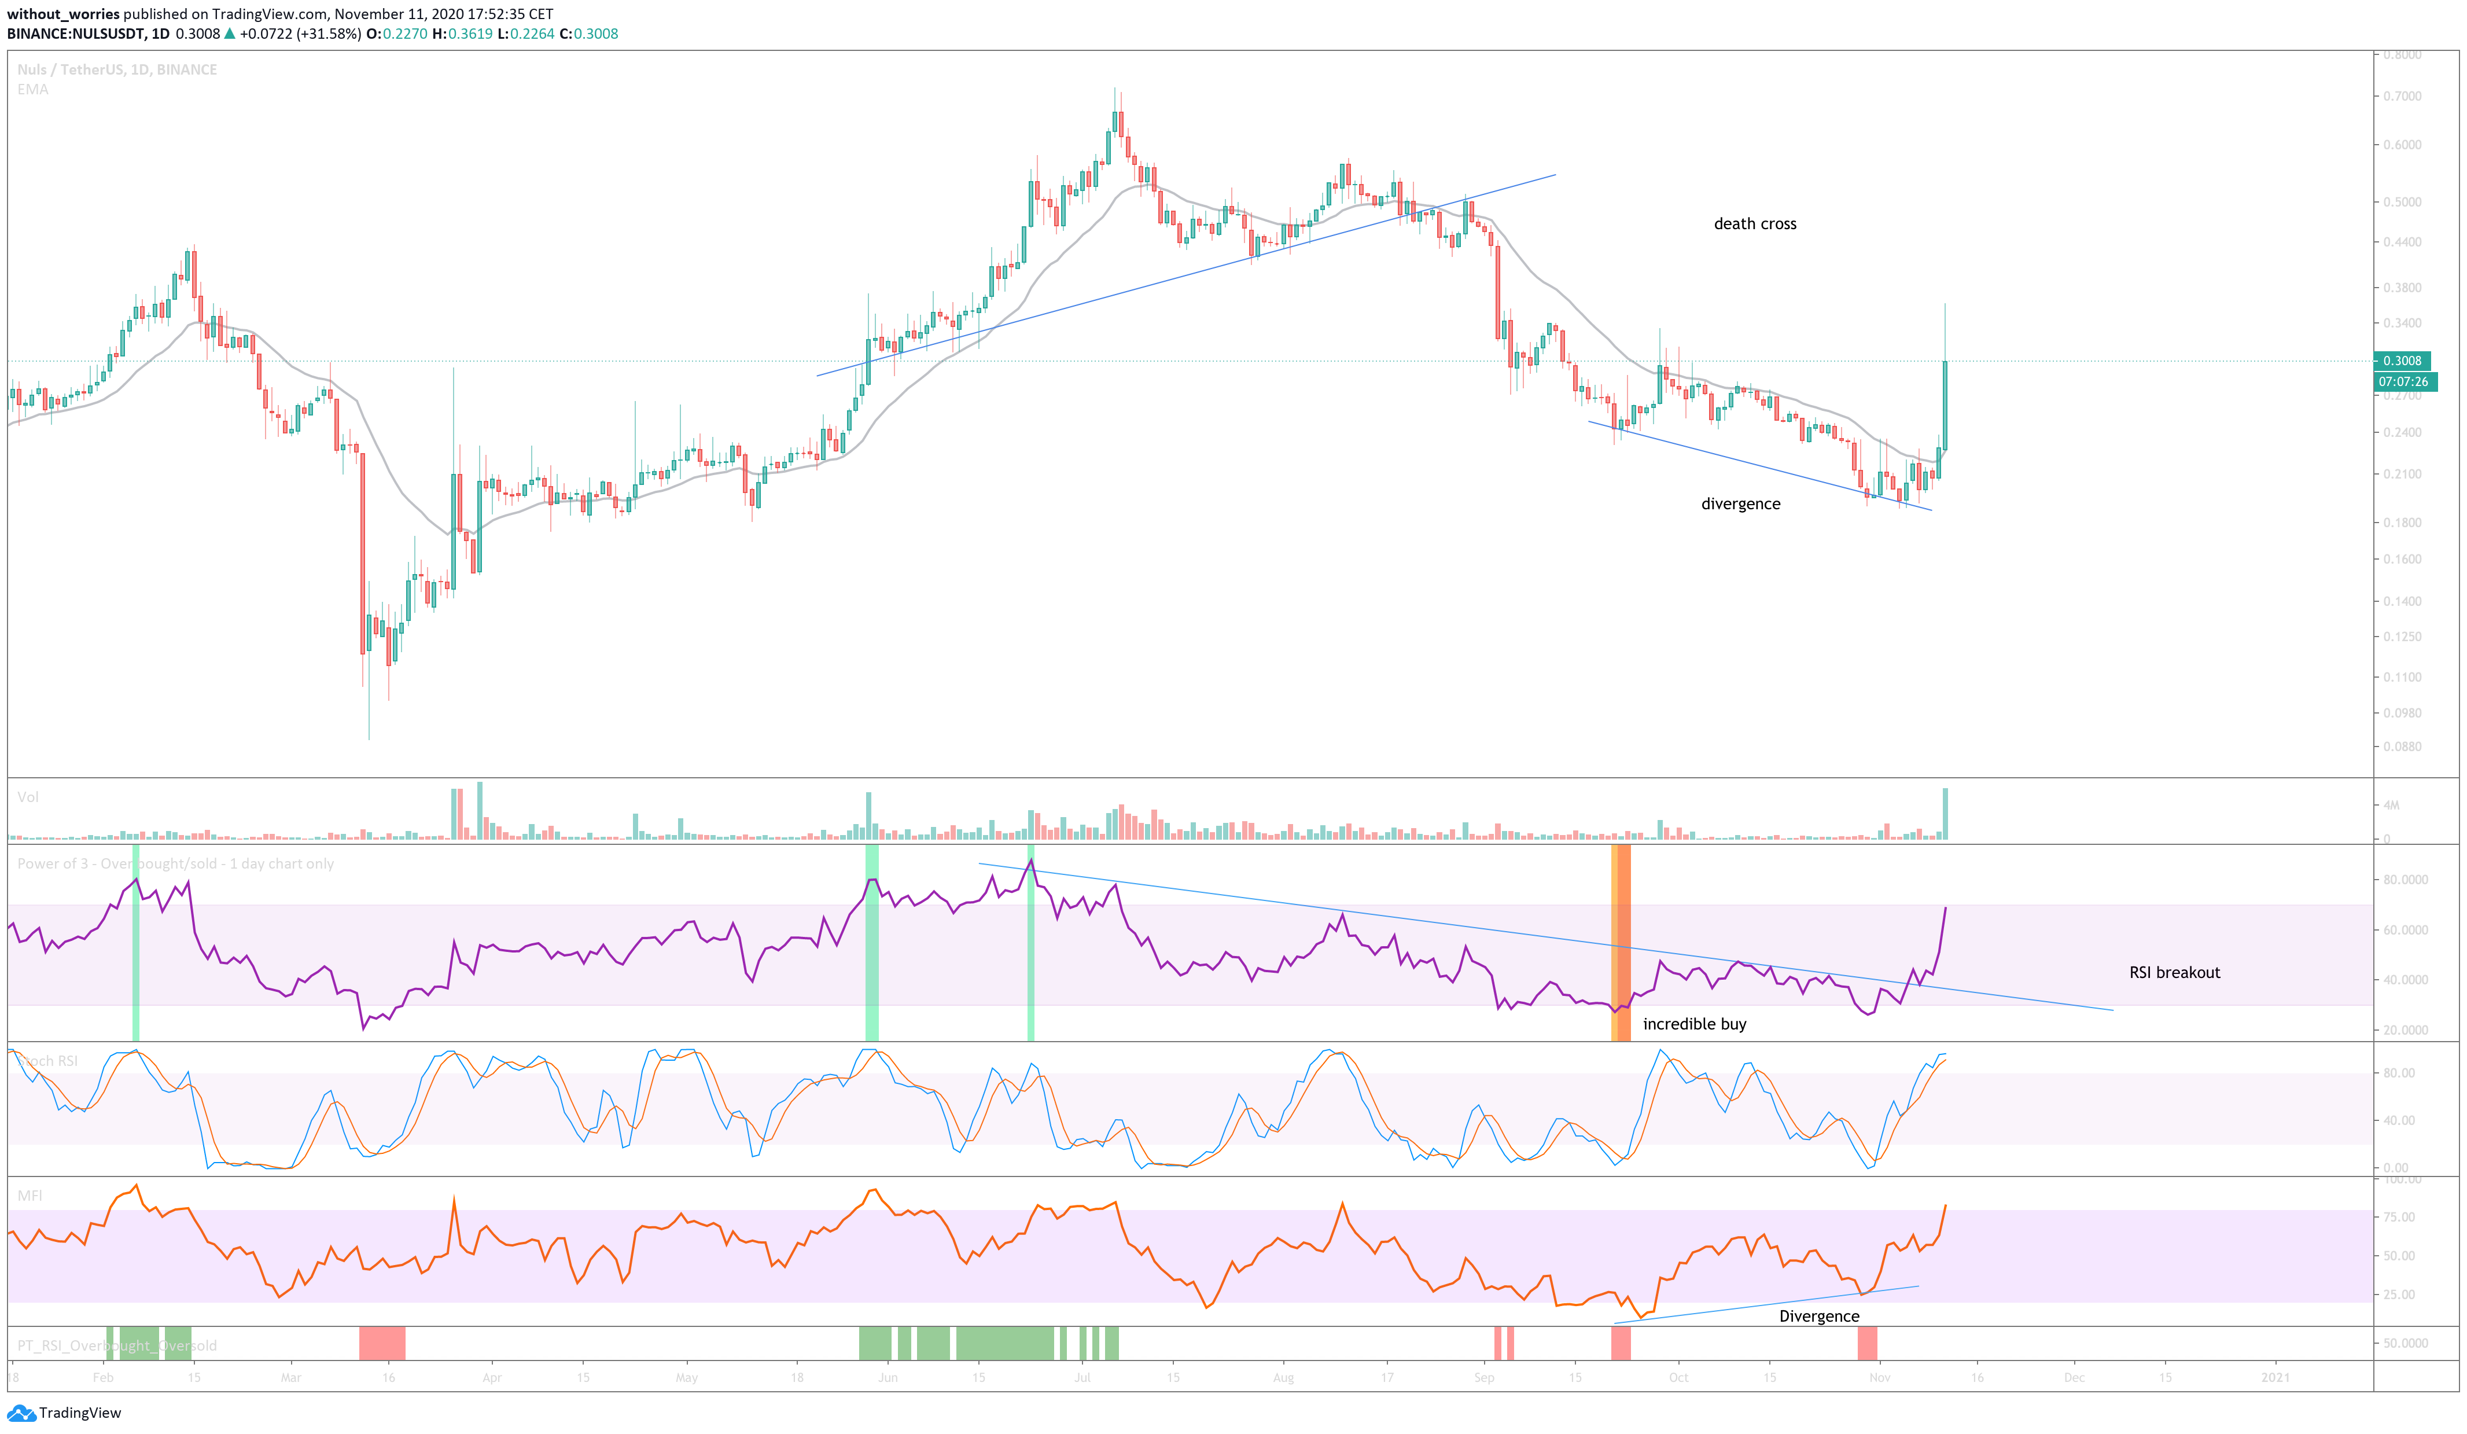Select the Stoch RSI pane label
The image size is (2467, 1434).
48,1061
